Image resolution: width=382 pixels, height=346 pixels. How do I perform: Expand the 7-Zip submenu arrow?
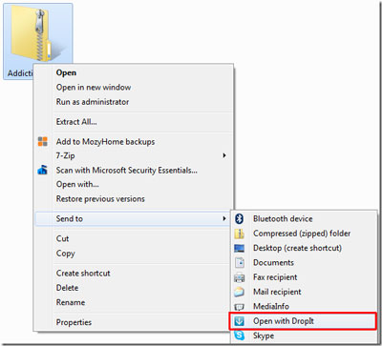point(224,155)
